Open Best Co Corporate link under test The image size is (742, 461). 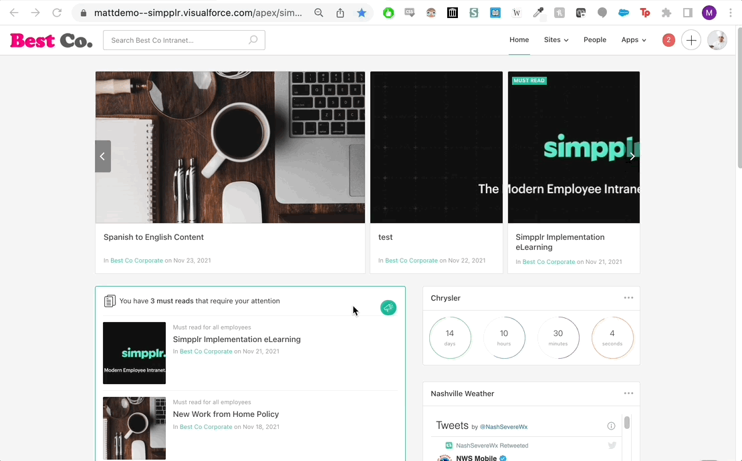coord(411,261)
